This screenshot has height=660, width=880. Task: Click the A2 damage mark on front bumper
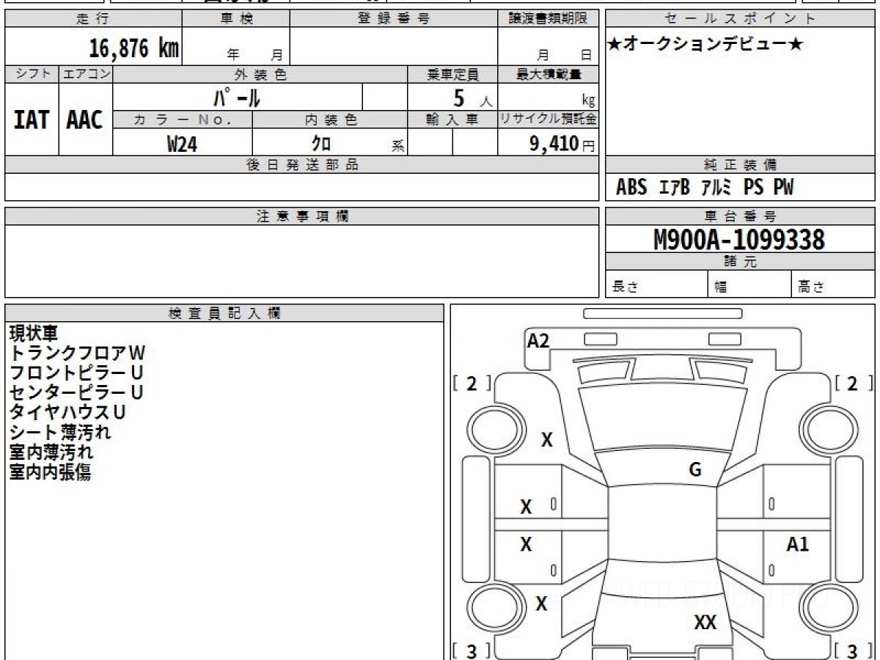point(538,340)
